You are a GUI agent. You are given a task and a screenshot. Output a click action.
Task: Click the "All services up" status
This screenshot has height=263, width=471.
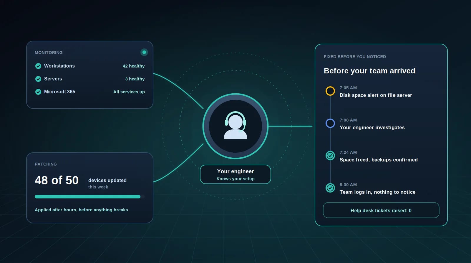point(129,92)
